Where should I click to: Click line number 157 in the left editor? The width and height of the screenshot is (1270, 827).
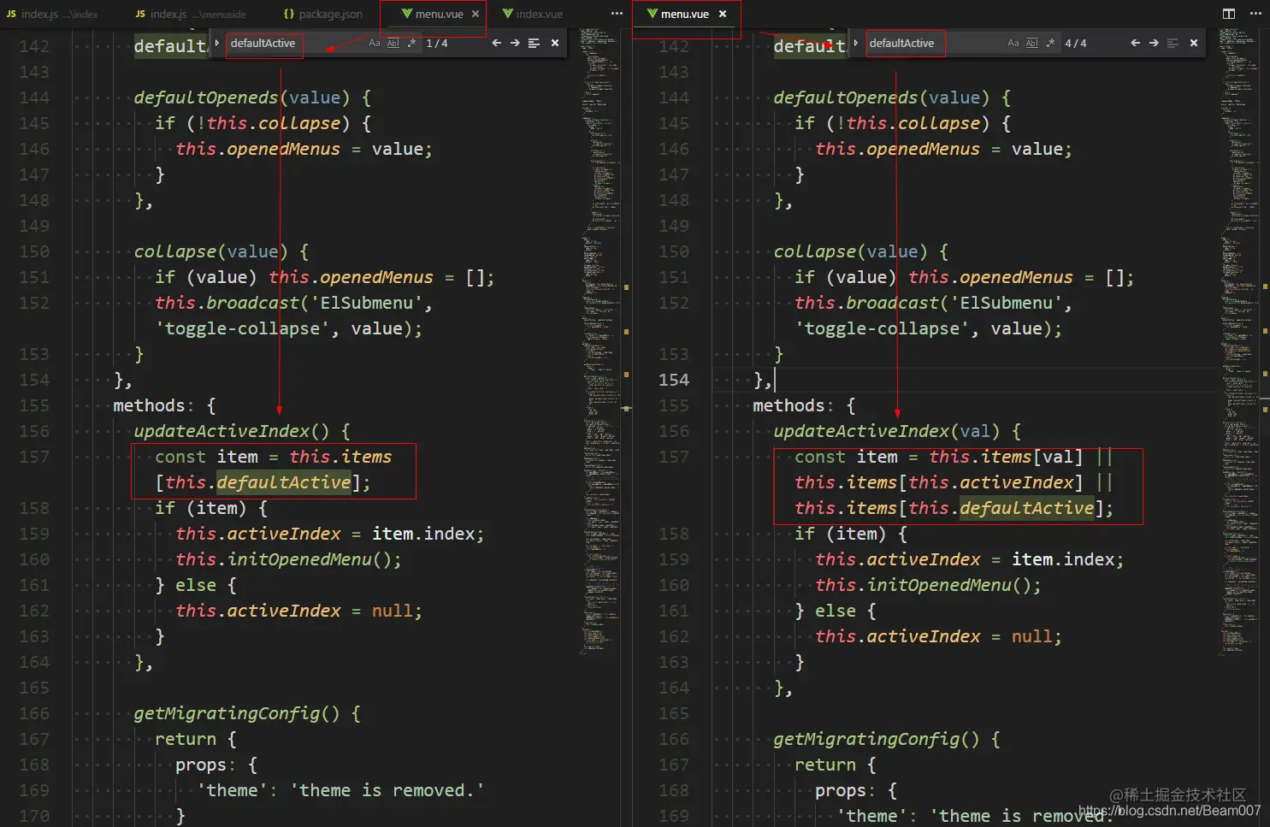[x=34, y=457]
